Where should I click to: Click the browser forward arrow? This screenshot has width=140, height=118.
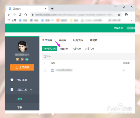coord(15,15)
